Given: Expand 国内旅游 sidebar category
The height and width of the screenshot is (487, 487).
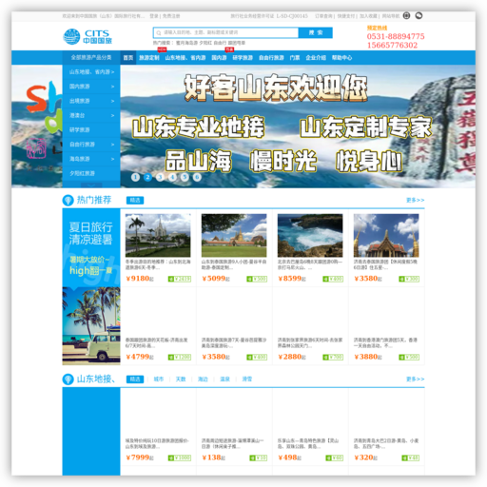Looking at the screenshot, I should (x=91, y=87).
